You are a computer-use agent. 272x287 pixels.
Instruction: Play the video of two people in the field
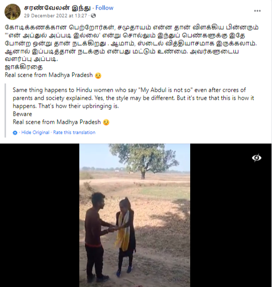135,215
